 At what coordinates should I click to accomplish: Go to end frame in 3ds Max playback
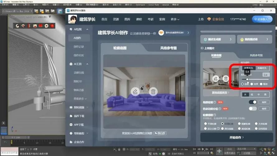211,149
